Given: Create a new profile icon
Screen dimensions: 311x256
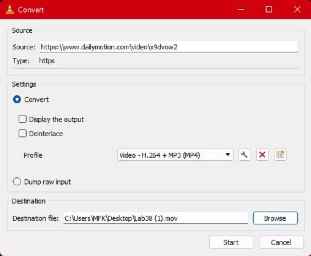Looking at the screenshot, I should point(280,155).
